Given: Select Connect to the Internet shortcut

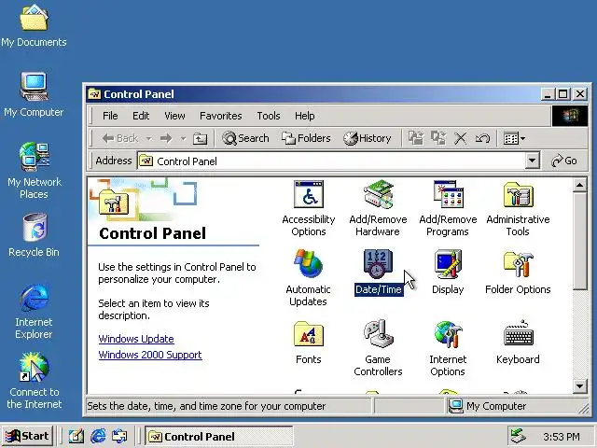Looking at the screenshot, I should pyautogui.click(x=34, y=381).
